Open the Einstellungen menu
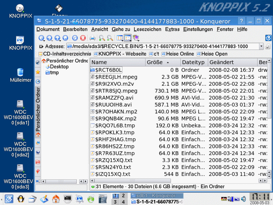Viewport: 273px width, 205px height. [x=198, y=29]
